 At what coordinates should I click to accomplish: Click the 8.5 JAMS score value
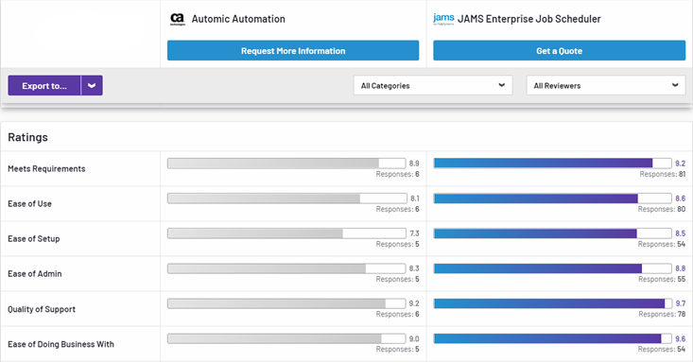pyautogui.click(x=680, y=233)
